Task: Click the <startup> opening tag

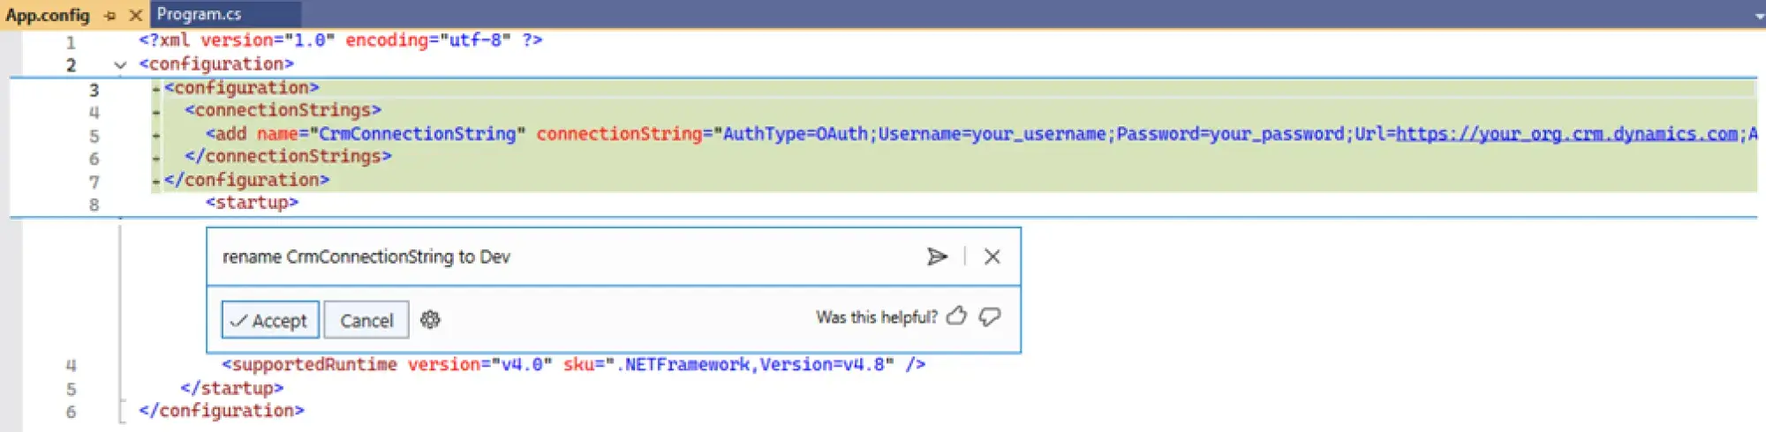Action: tap(252, 203)
